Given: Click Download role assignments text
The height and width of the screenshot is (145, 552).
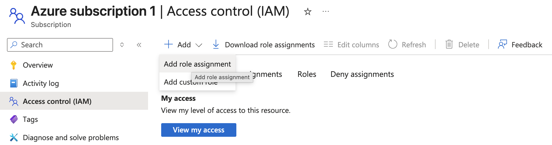Looking at the screenshot, I should pos(270,45).
